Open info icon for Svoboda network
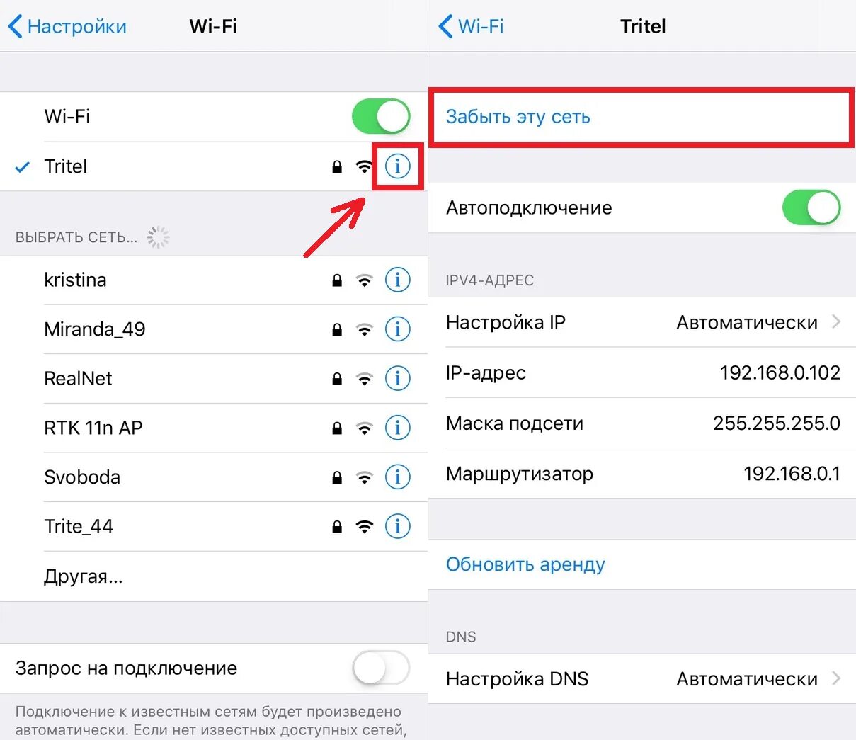The image size is (856, 740). 397,477
